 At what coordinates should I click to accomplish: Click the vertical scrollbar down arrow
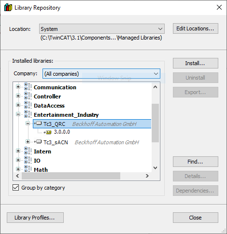(x=156, y=168)
